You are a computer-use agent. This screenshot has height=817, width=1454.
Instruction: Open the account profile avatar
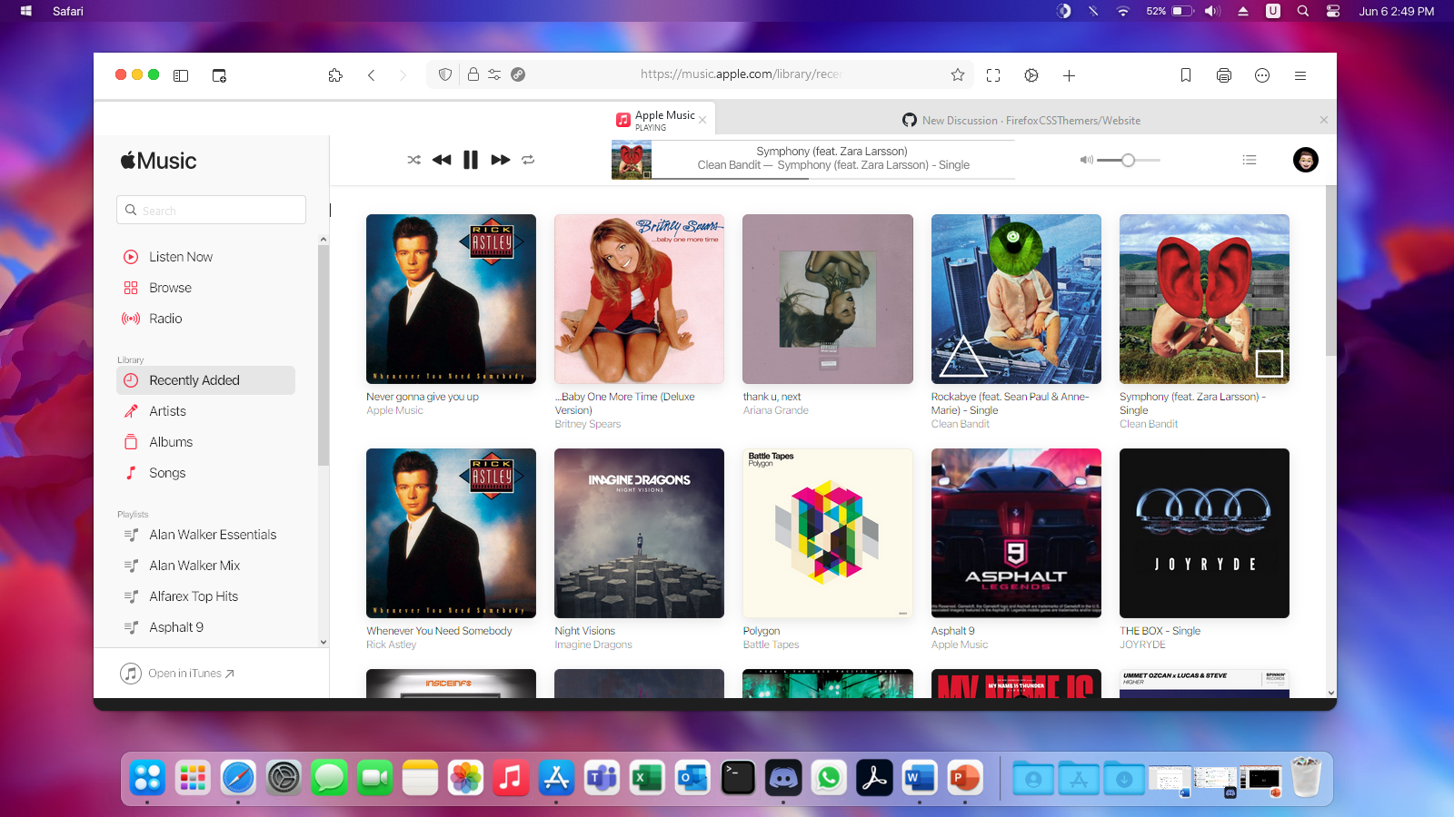tap(1306, 160)
